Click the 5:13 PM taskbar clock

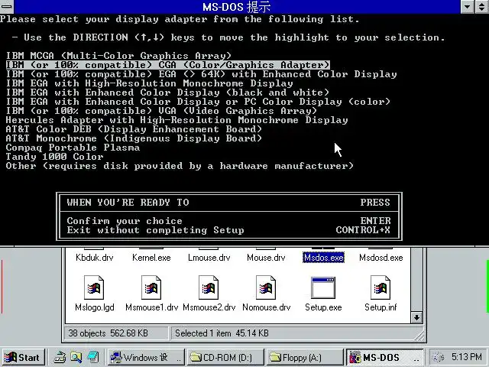467,356
